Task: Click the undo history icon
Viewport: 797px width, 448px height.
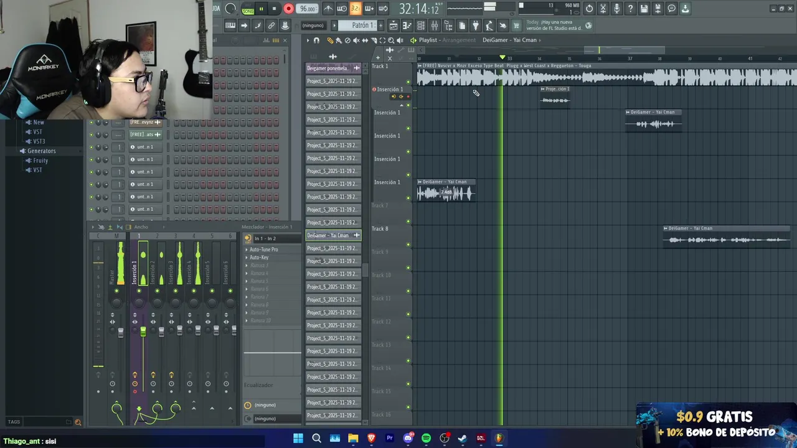Action: click(589, 9)
